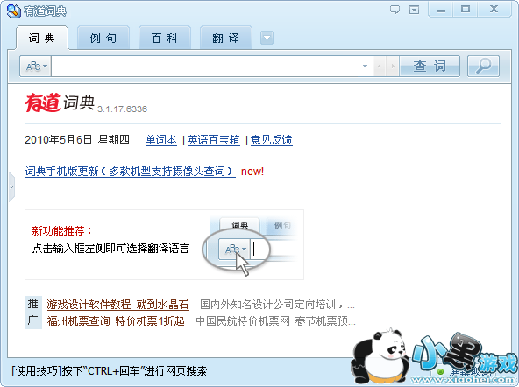The width and height of the screenshot is (519, 387).
Task: Open the search history dropdown in the input box
Action: 365,66
